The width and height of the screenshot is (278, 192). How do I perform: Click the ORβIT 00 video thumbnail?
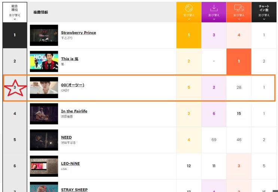coord(44,87)
